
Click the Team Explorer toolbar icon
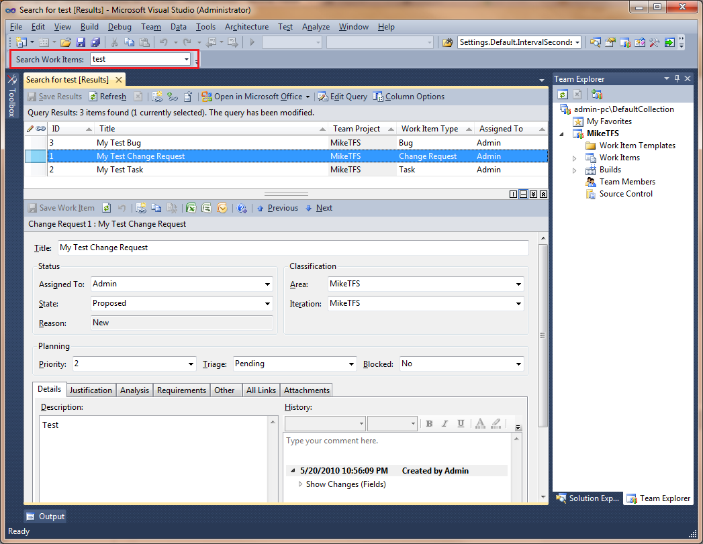[x=625, y=42]
